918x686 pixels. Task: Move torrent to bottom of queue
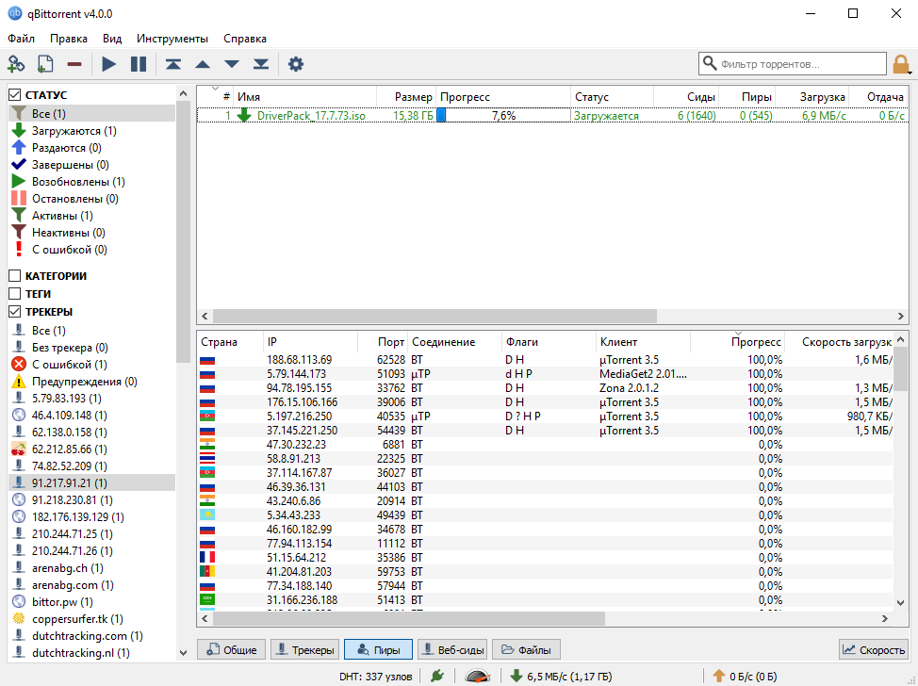pyautogui.click(x=261, y=64)
